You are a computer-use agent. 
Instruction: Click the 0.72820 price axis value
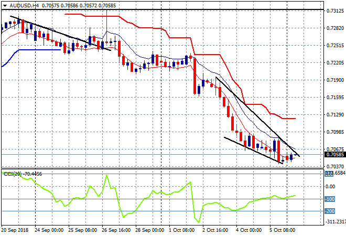[335, 28]
